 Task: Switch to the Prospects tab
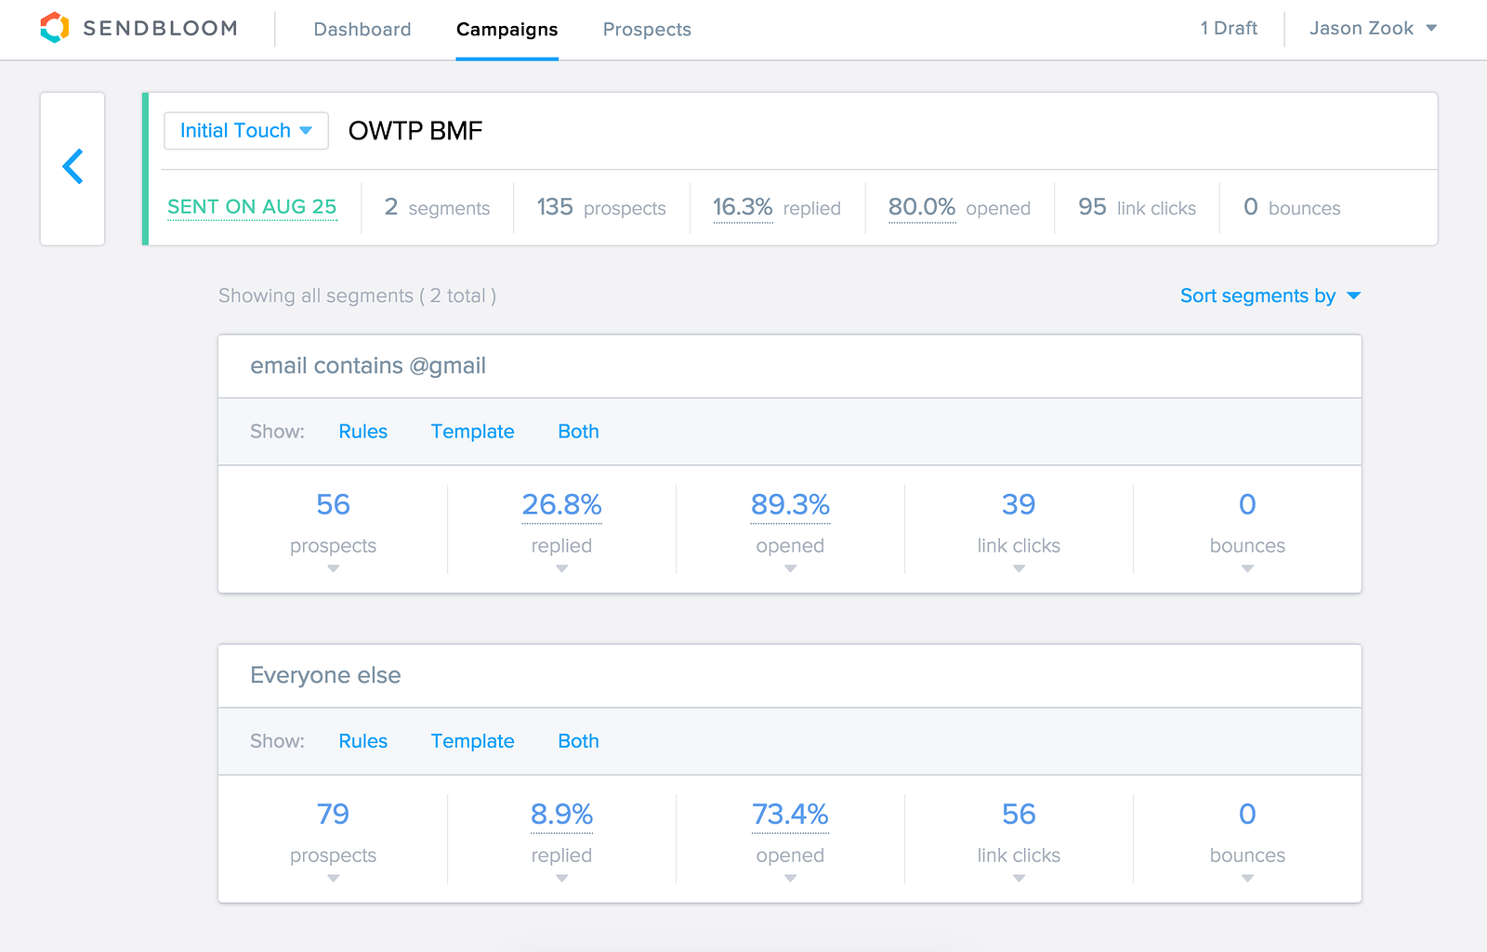(647, 29)
